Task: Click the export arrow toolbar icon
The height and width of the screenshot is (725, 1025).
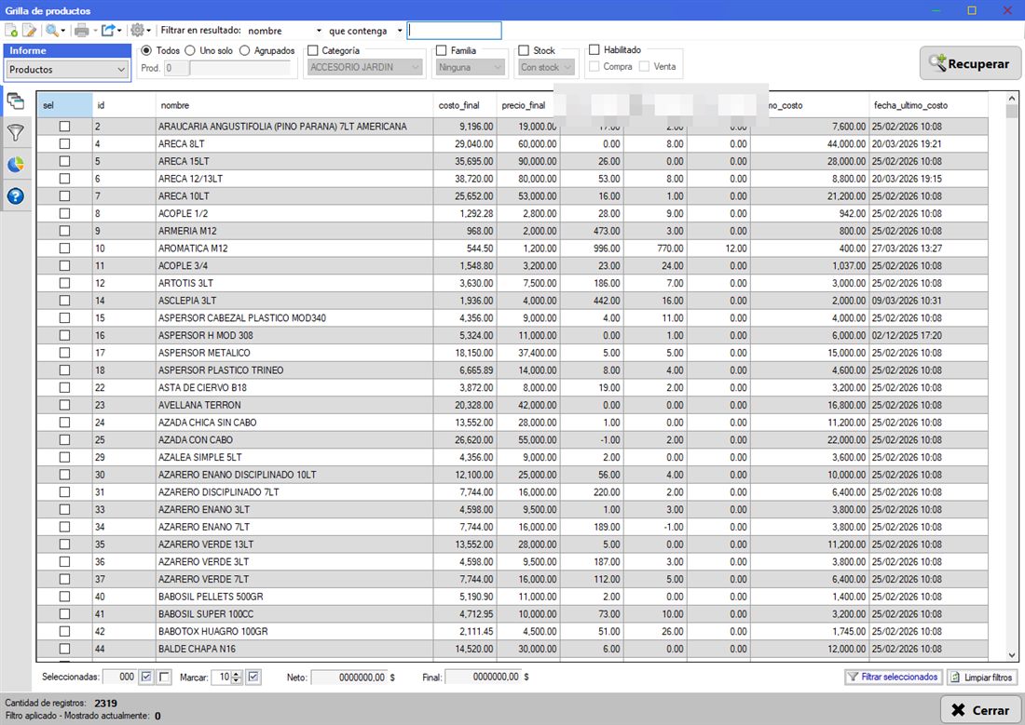Action: 108,30
